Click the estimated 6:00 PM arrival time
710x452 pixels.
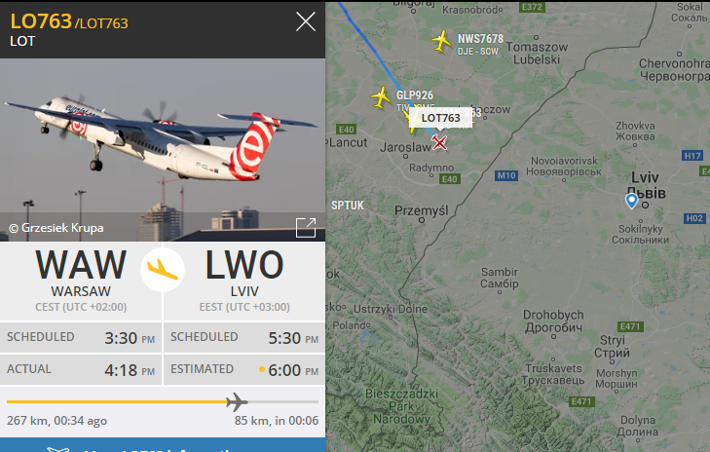coord(293,370)
